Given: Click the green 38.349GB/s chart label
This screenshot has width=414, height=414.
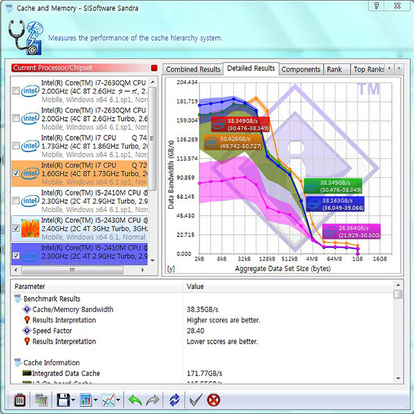Looking at the screenshot, I should pyautogui.click(x=333, y=186).
